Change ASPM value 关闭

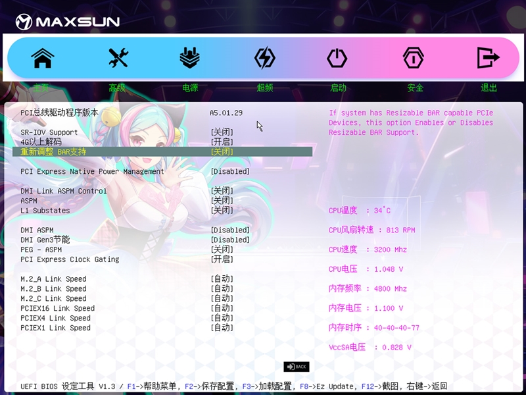tap(222, 201)
